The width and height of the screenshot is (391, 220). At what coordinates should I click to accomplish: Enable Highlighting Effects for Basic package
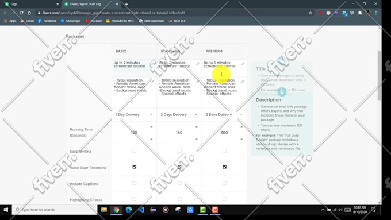pos(135,199)
